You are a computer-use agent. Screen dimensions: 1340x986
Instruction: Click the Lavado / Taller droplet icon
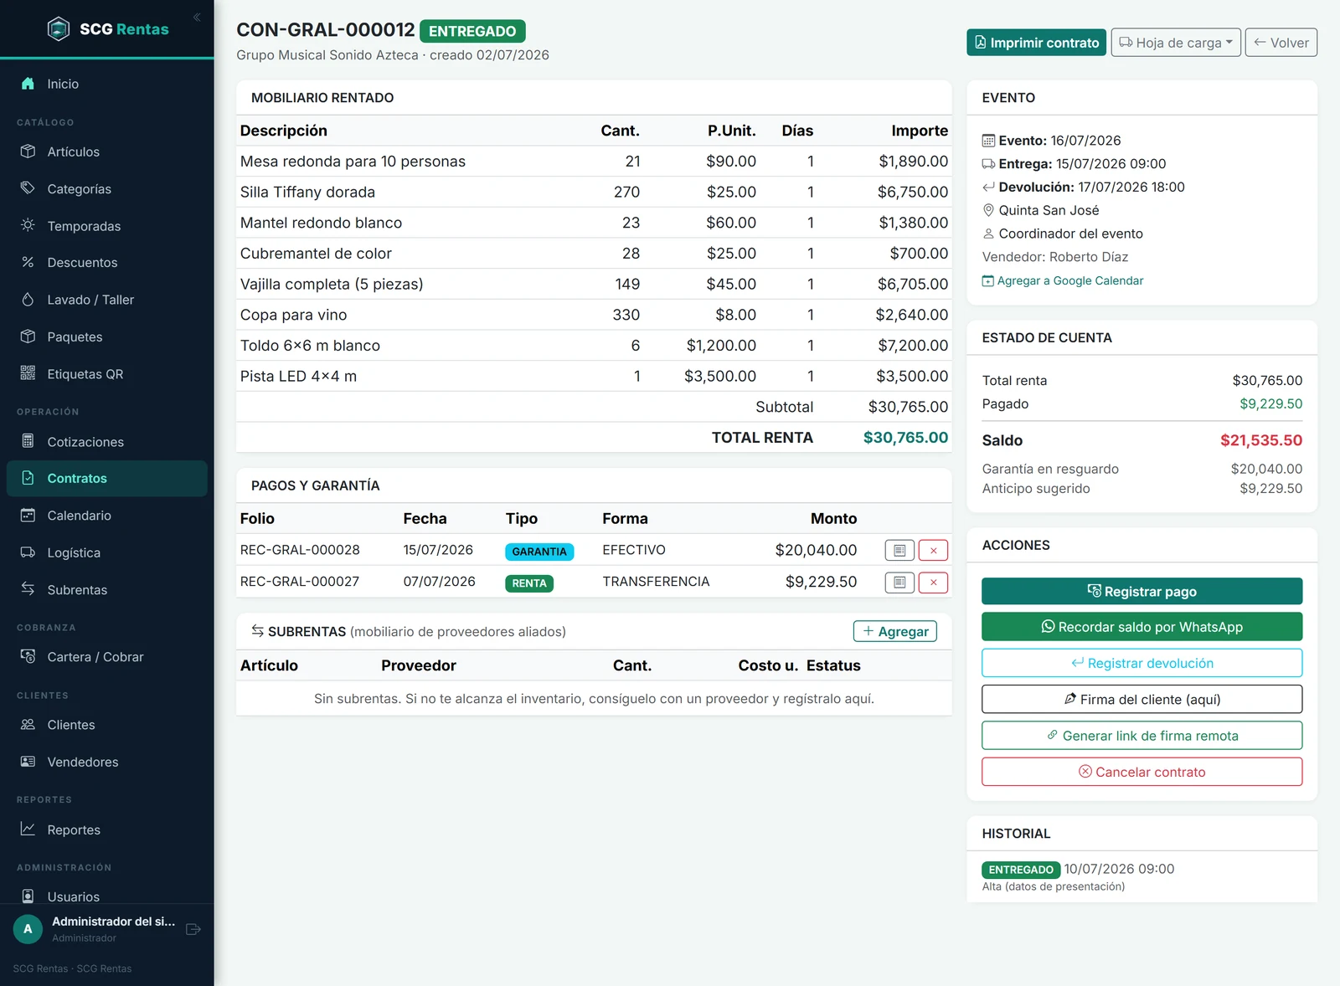pyautogui.click(x=28, y=300)
